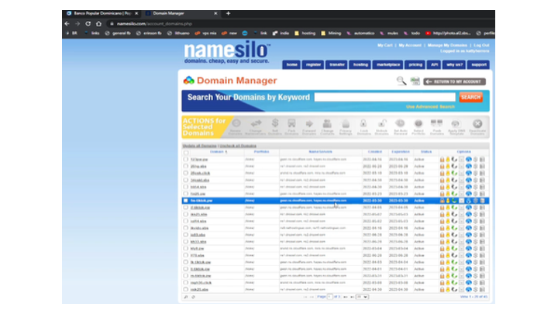Click the browser reload page icon

point(88,23)
